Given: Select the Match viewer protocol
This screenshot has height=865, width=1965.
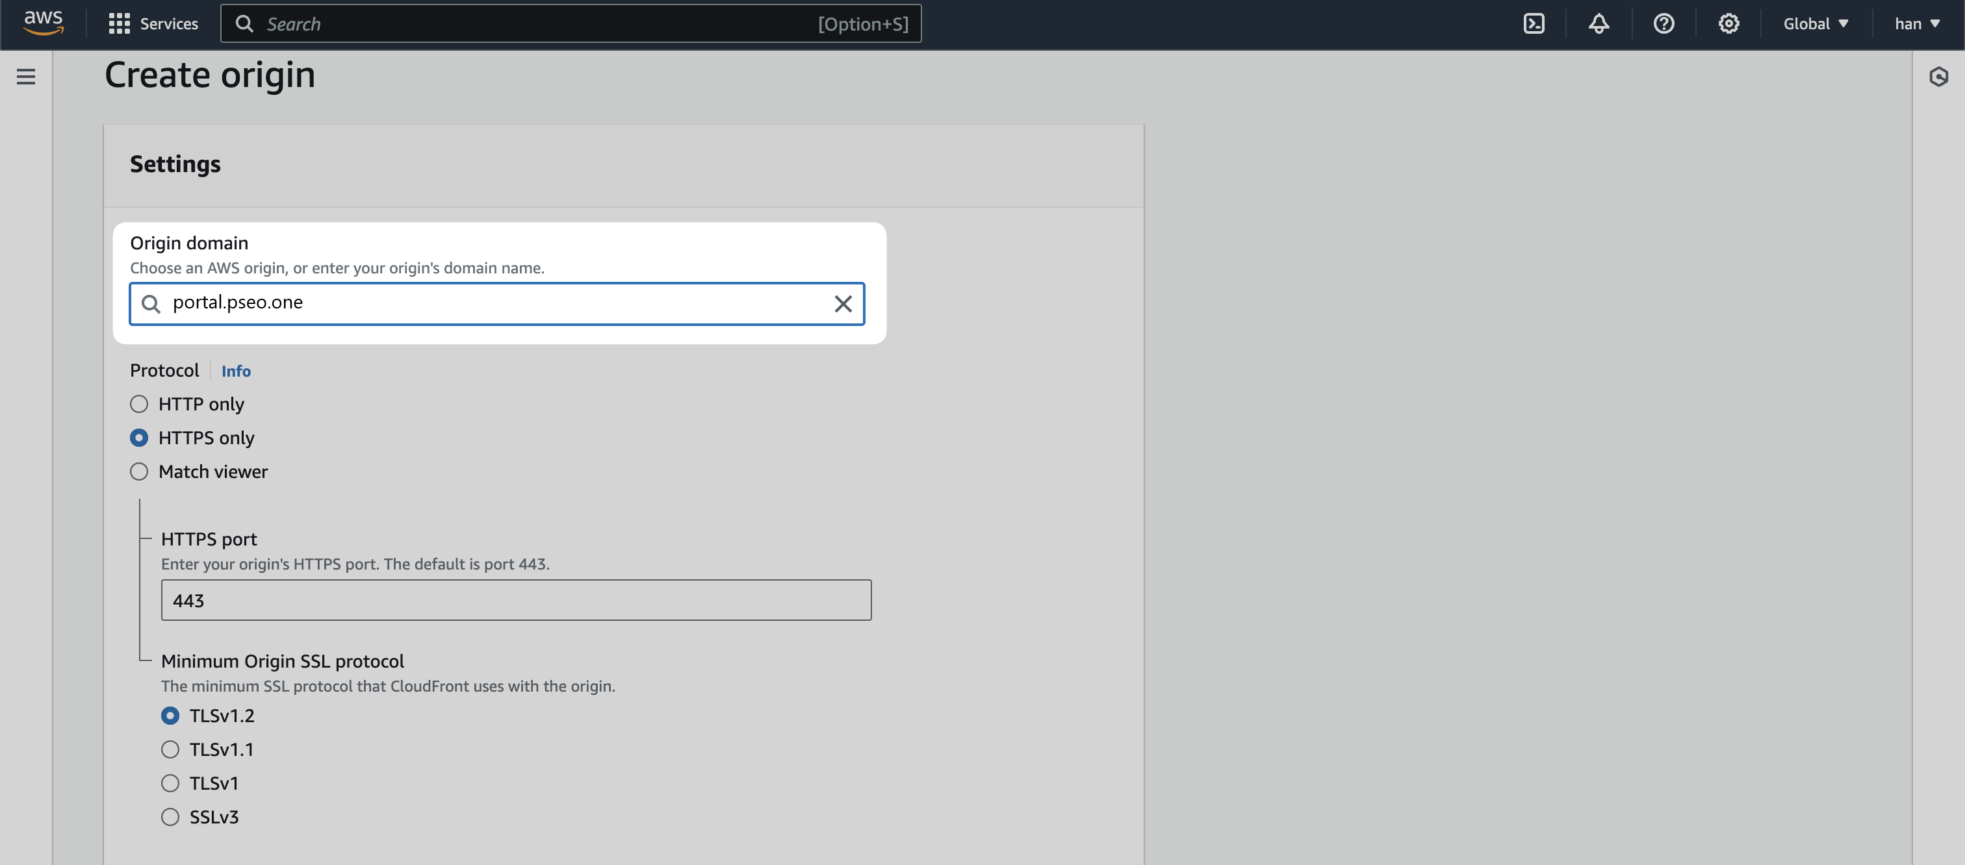Looking at the screenshot, I should tap(139, 471).
